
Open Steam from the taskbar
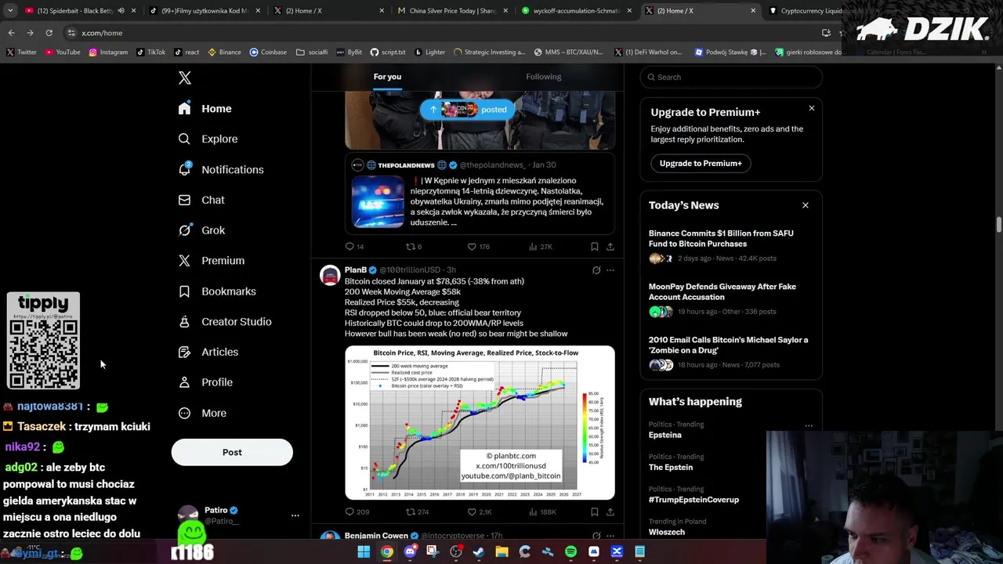(479, 551)
